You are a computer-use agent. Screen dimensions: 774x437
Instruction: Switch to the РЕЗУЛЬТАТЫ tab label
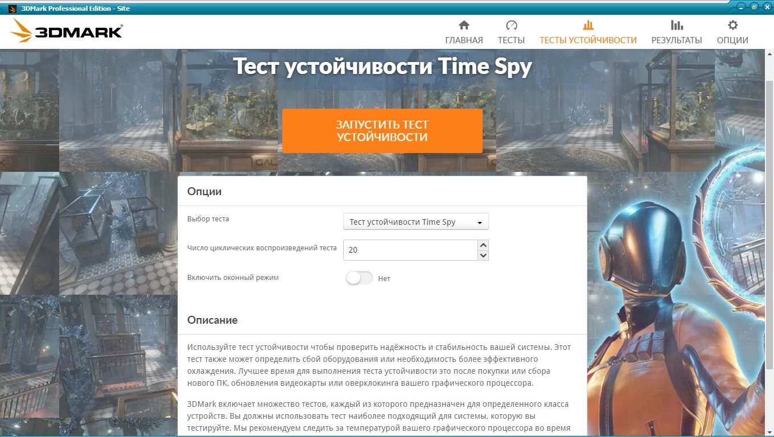coord(677,40)
